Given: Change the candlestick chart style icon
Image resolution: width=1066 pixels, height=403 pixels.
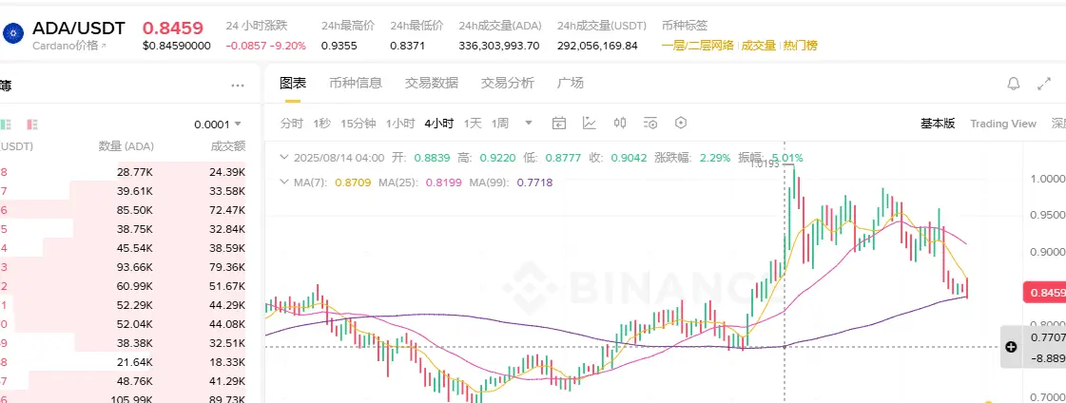Looking at the screenshot, I should [620, 123].
